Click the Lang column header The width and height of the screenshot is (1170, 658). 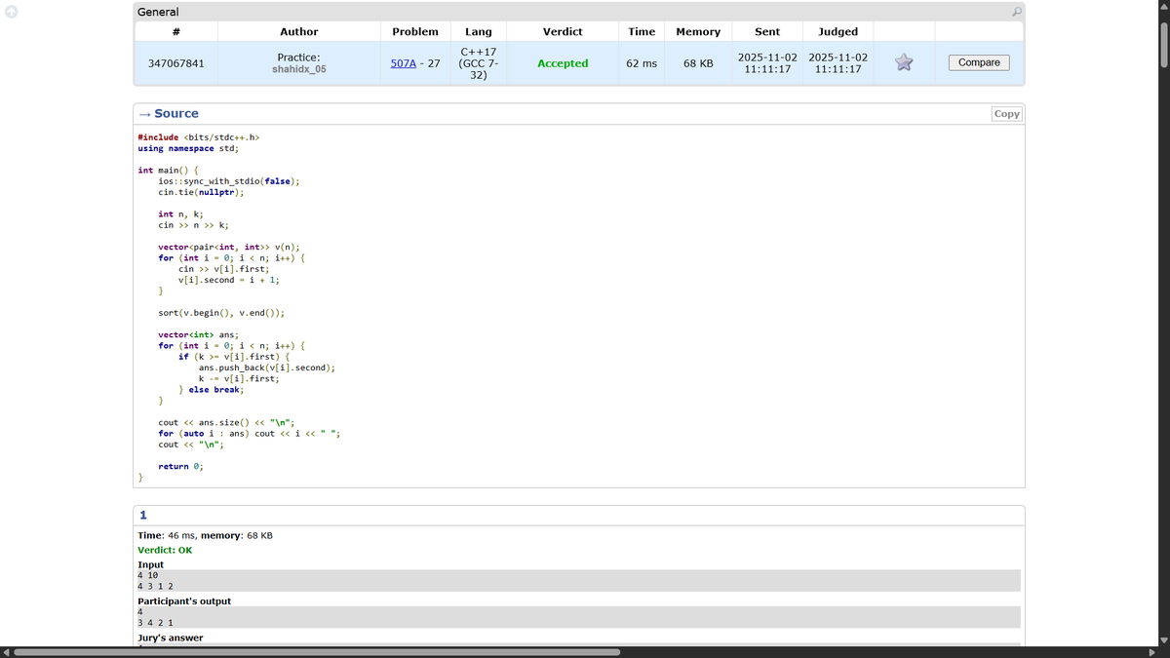point(479,32)
